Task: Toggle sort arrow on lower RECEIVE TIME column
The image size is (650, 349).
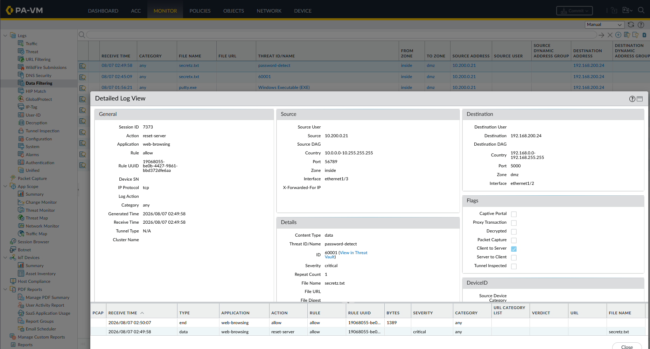Action: [x=142, y=313]
